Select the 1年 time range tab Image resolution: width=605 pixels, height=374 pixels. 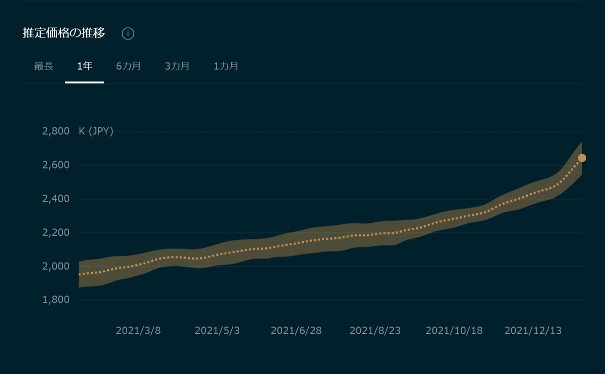85,66
